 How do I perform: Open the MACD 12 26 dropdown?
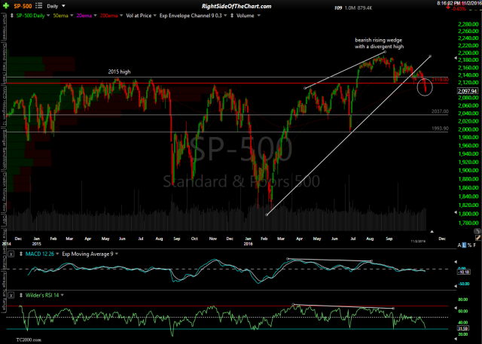coord(57,254)
